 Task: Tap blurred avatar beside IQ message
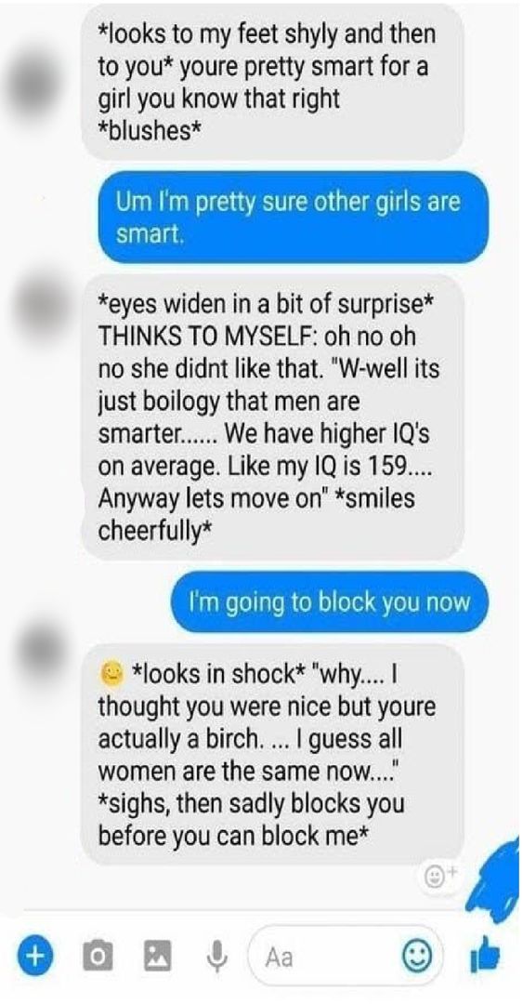(x=40, y=306)
